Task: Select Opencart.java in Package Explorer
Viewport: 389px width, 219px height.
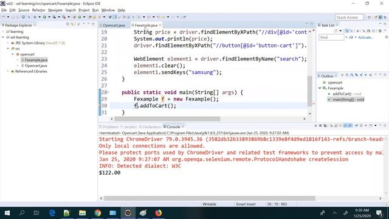Action: pyautogui.click(x=36, y=66)
